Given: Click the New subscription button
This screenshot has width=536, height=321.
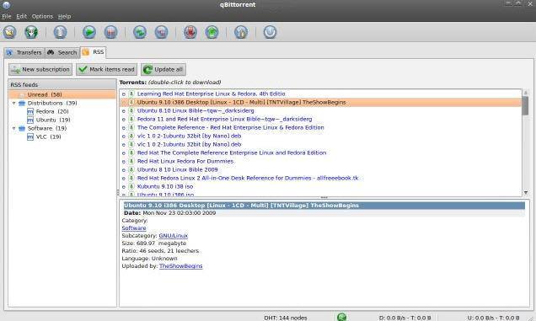Looking at the screenshot, I should [40, 69].
